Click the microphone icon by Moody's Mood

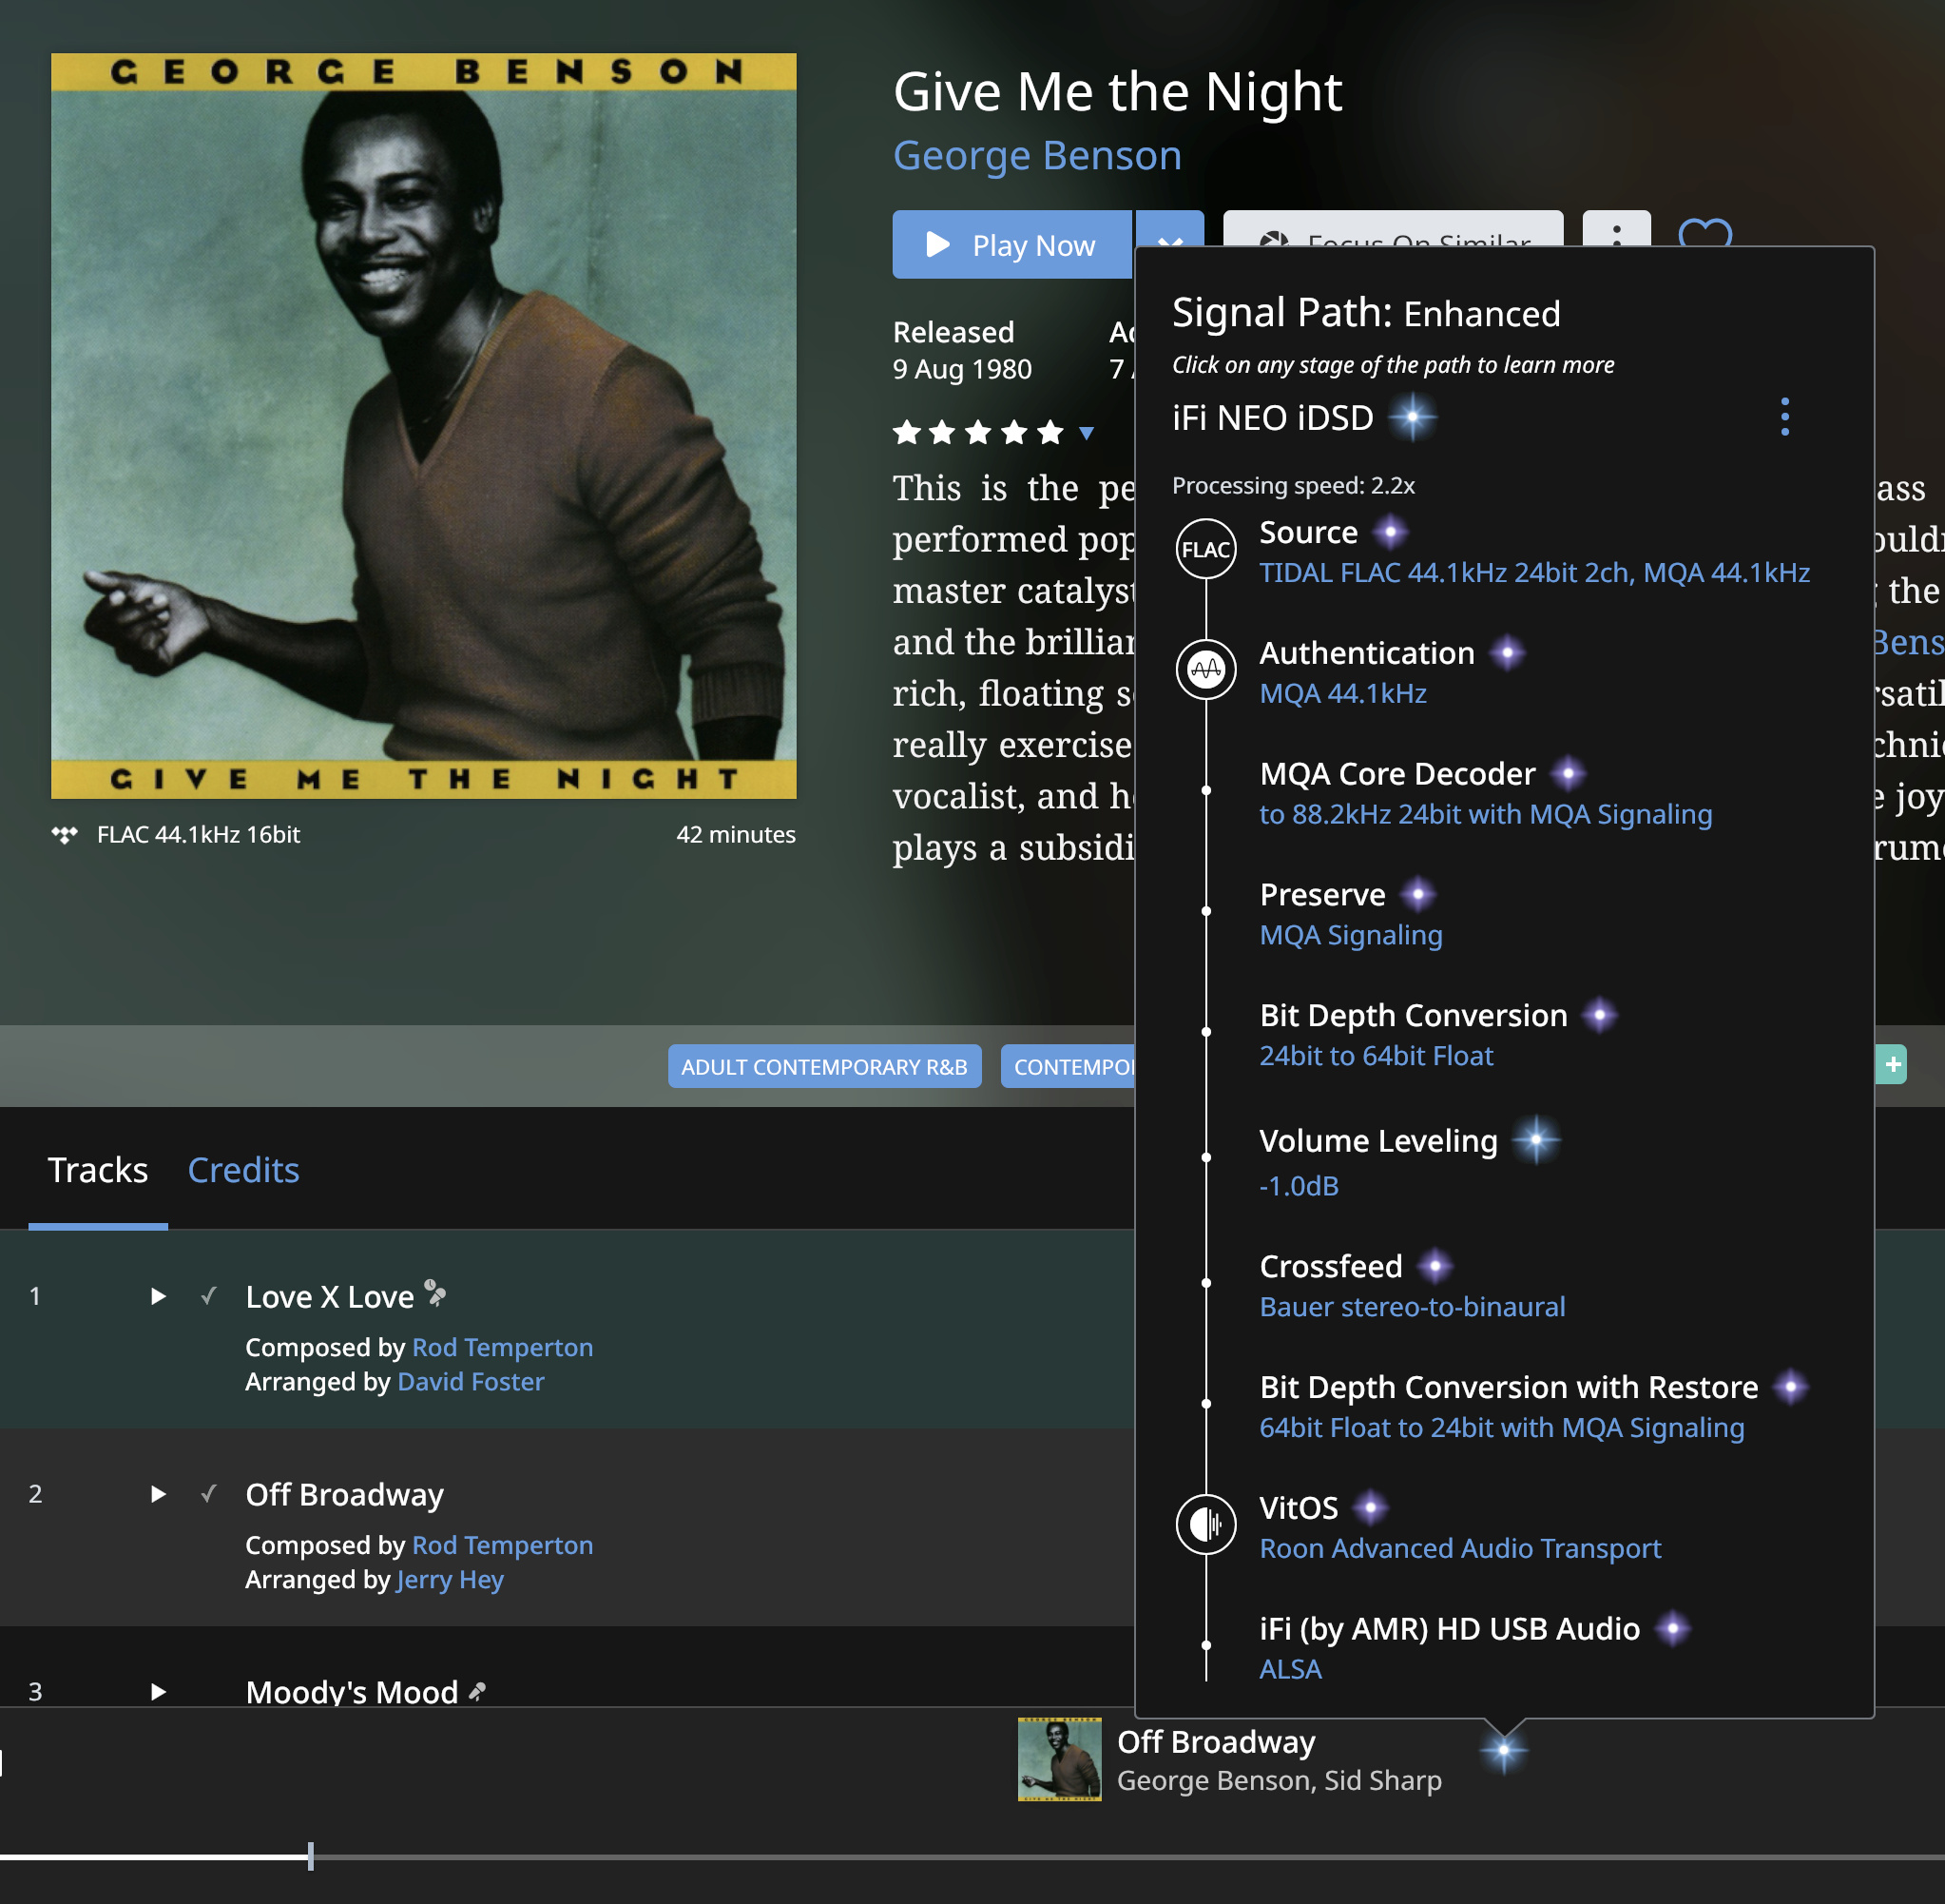pyautogui.click(x=477, y=1691)
